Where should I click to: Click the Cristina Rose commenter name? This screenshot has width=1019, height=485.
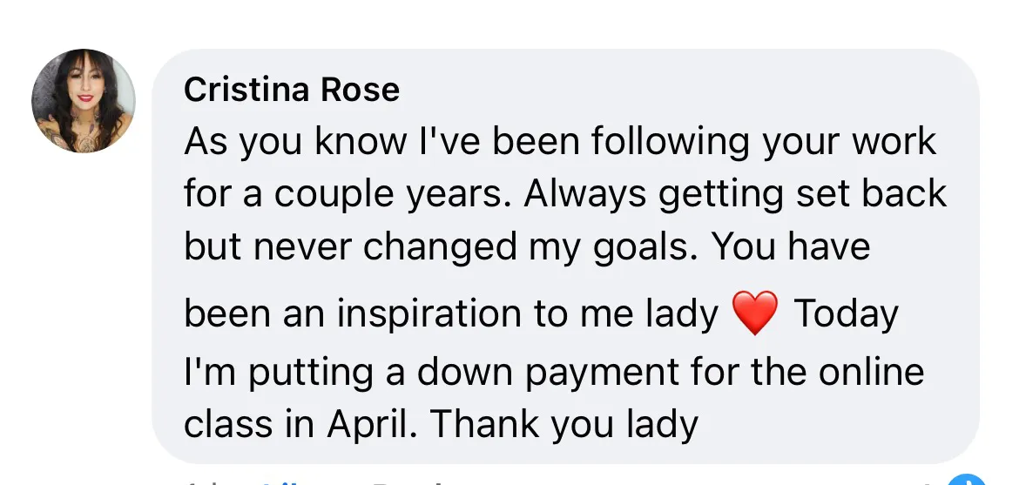click(292, 89)
